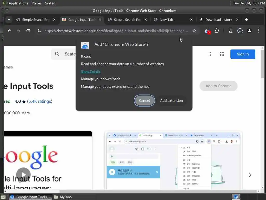Advance carousel with next arrow
The height and width of the screenshot is (200, 266).
point(250,175)
